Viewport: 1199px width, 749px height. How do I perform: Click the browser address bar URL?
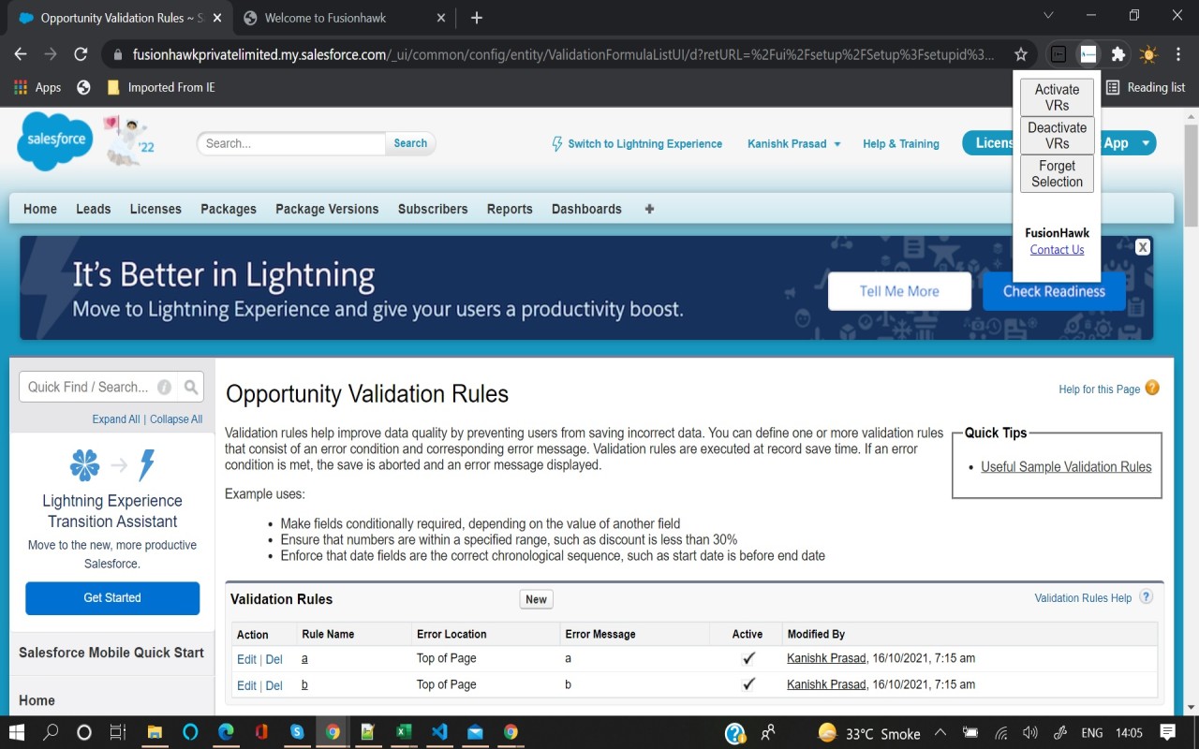[x=563, y=54]
